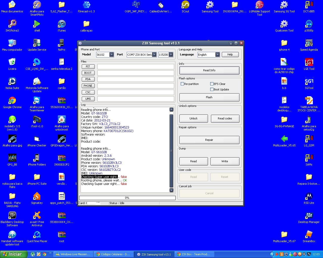
Task: Browse for a PIT file
Action: (88, 67)
